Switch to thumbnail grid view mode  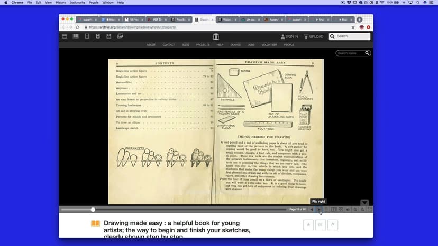coord(341,210)
